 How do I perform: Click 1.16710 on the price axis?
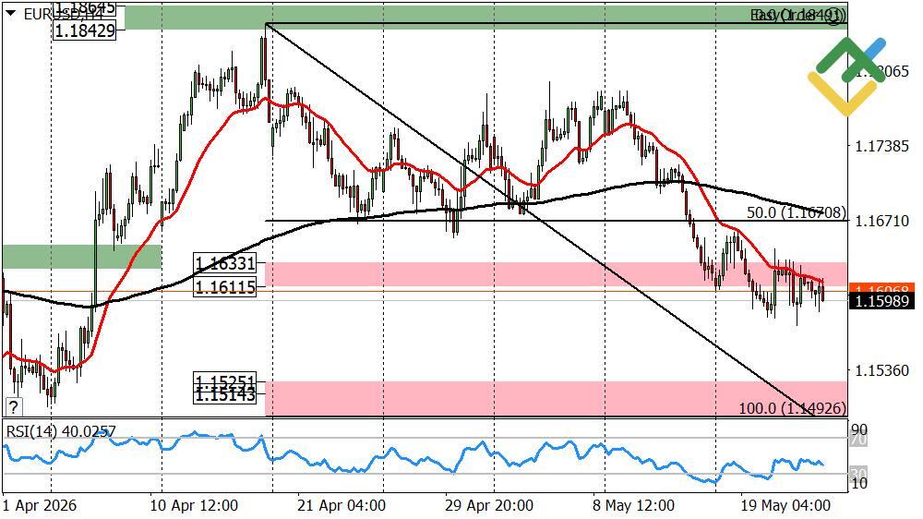(881, 221)
